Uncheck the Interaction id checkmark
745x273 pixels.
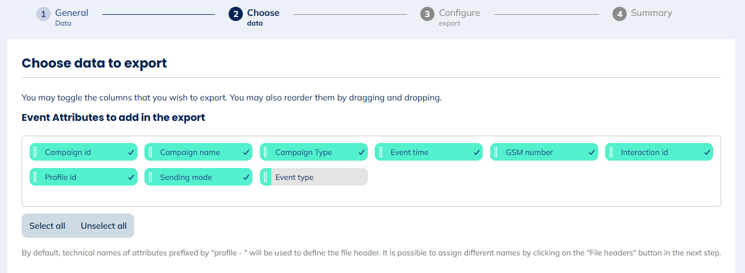(x=706, y=152)
